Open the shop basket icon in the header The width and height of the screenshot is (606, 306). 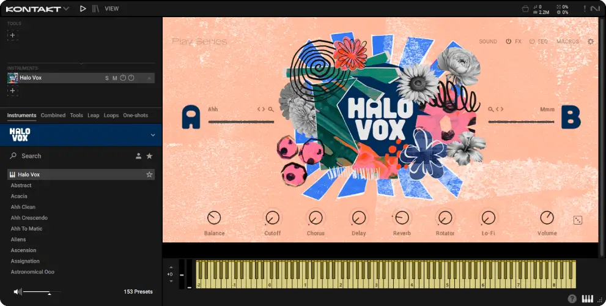click(525, 9)
